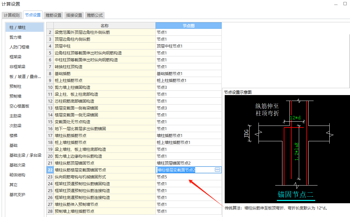Click the 锚固节点二 diagram preview
The height and width of the screenshot is (217, 350).
pos(287,149)
